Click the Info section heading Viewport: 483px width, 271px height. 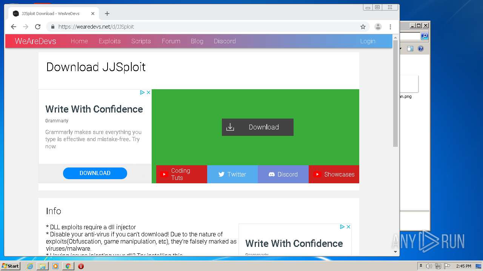click(54, 211)
